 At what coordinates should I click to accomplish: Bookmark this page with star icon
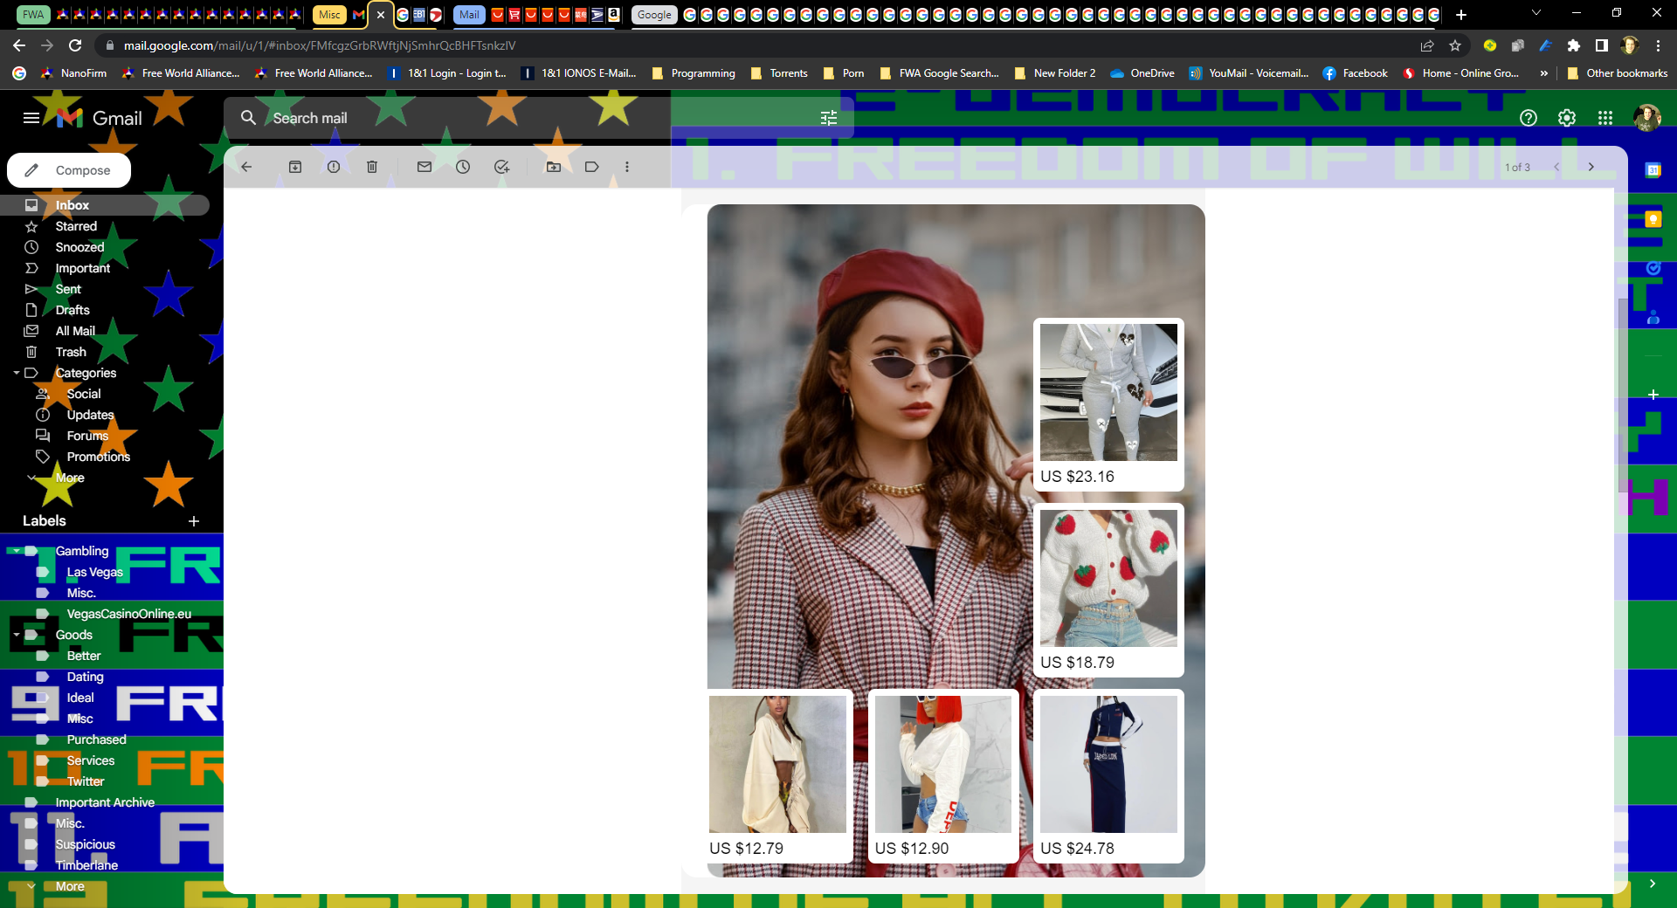tap(1455, 45)
